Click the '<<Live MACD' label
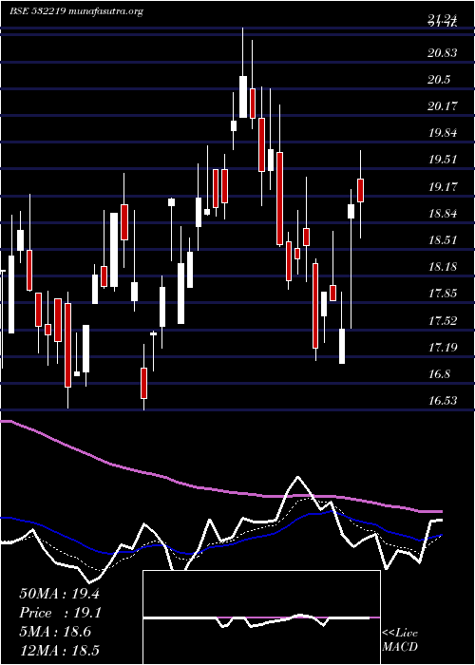The image size is (475, 665). coord(400,639)
